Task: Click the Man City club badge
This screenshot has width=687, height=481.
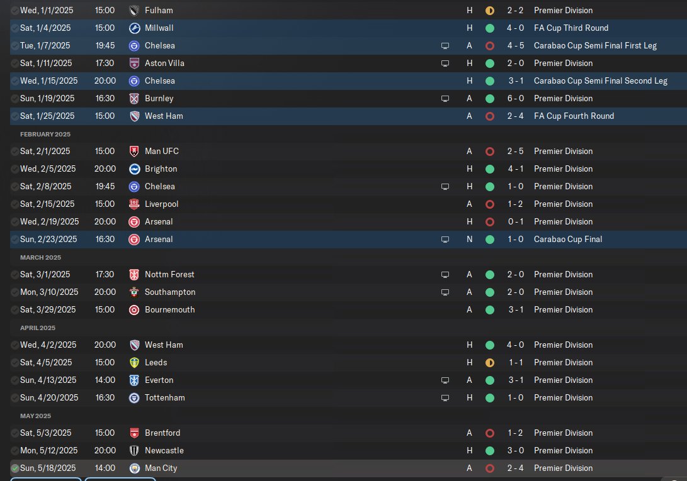Action: (x=134, y=468)
